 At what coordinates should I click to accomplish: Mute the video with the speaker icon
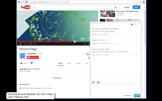click(x=26, y=44)
